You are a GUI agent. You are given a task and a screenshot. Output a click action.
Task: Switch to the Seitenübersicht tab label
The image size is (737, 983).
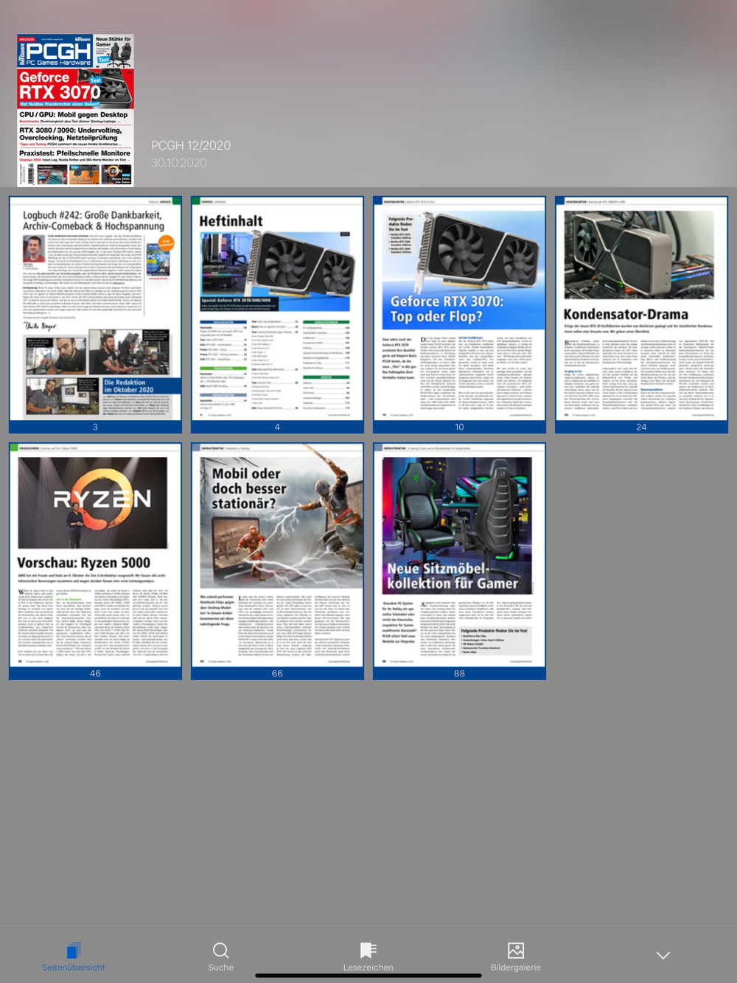point(74,968)
